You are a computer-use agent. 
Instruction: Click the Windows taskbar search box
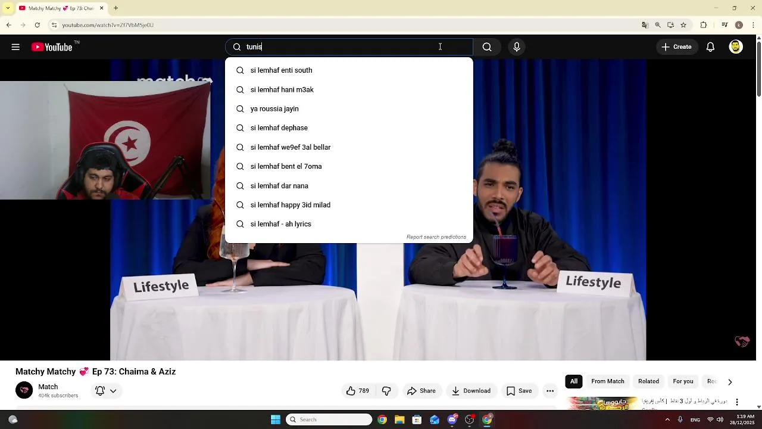329,419
